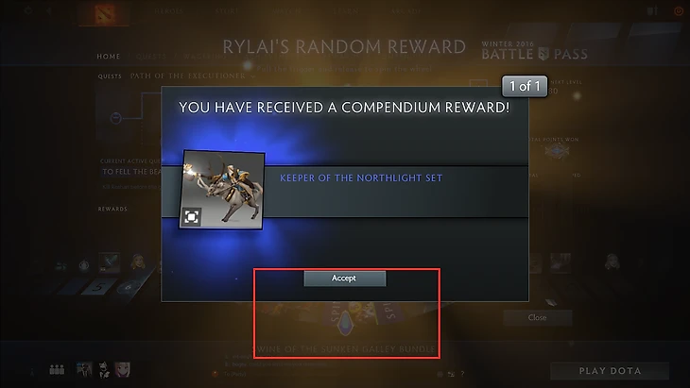The height and width of the screenshot is (388, 690).
Task: Select the pink-haired friend avatar in bottom bar
Action: (x=122, y=369)
